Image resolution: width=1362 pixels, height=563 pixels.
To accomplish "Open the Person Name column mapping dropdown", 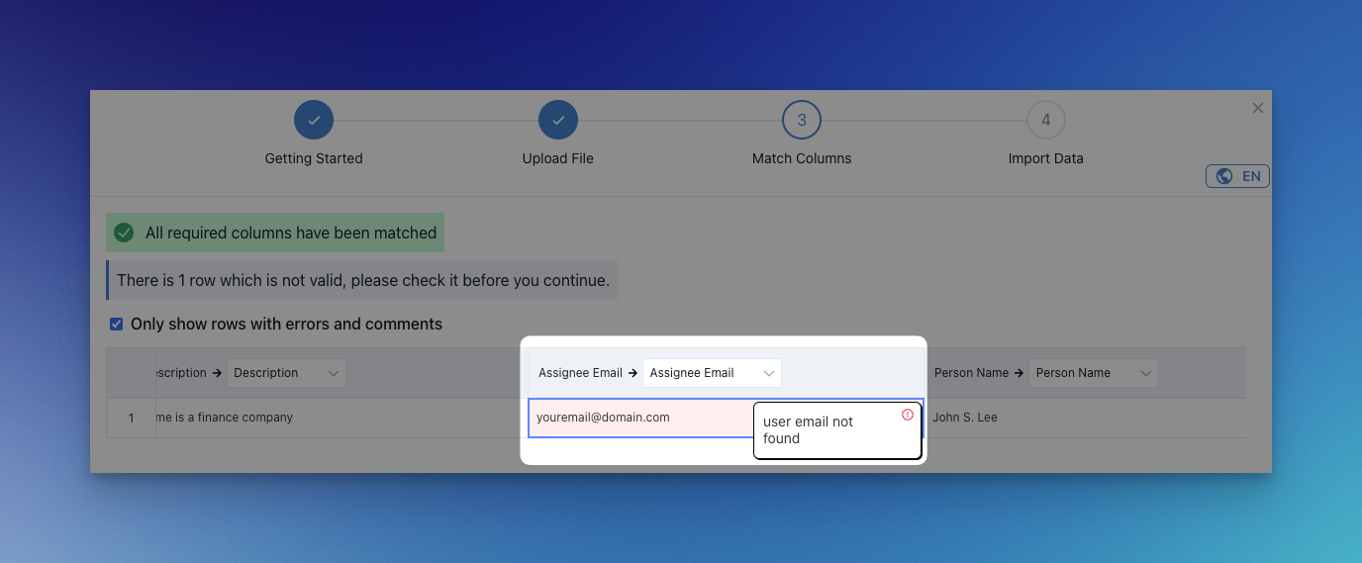I will (x=1094, y=373).
